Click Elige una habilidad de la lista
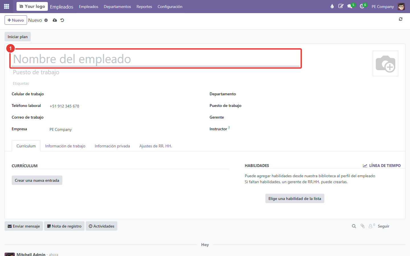The height and width of the screenshot is (256, 410). (x=295, y=199)
